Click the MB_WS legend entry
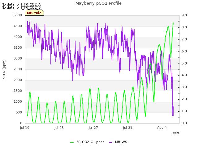Viewport: 198px width, 148px height. [x=118, y=142]
